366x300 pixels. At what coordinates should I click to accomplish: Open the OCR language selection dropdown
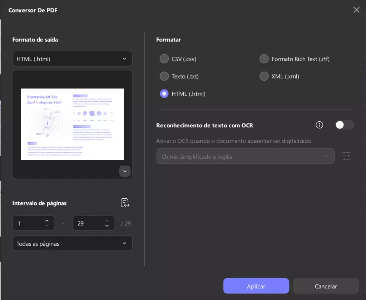coord(246,156)
